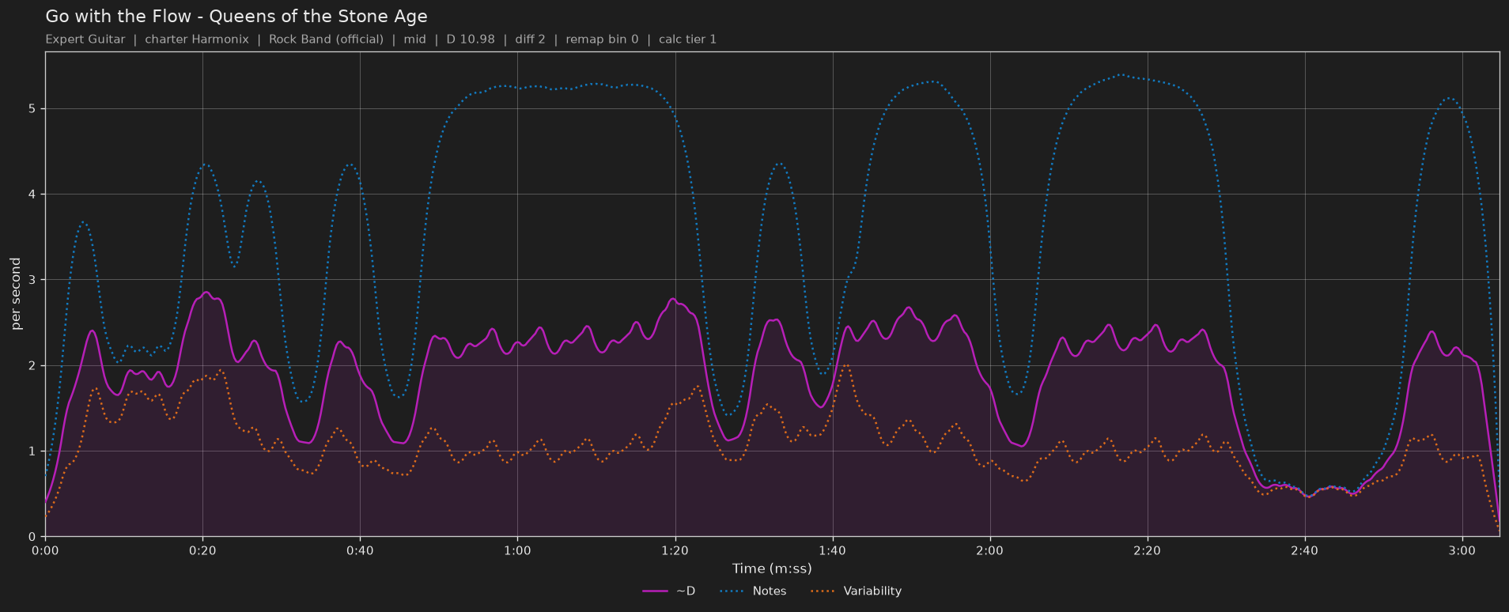Click the Notes legend entry
This screenshot has height=612, width=1509.
(x=753, y=591)
